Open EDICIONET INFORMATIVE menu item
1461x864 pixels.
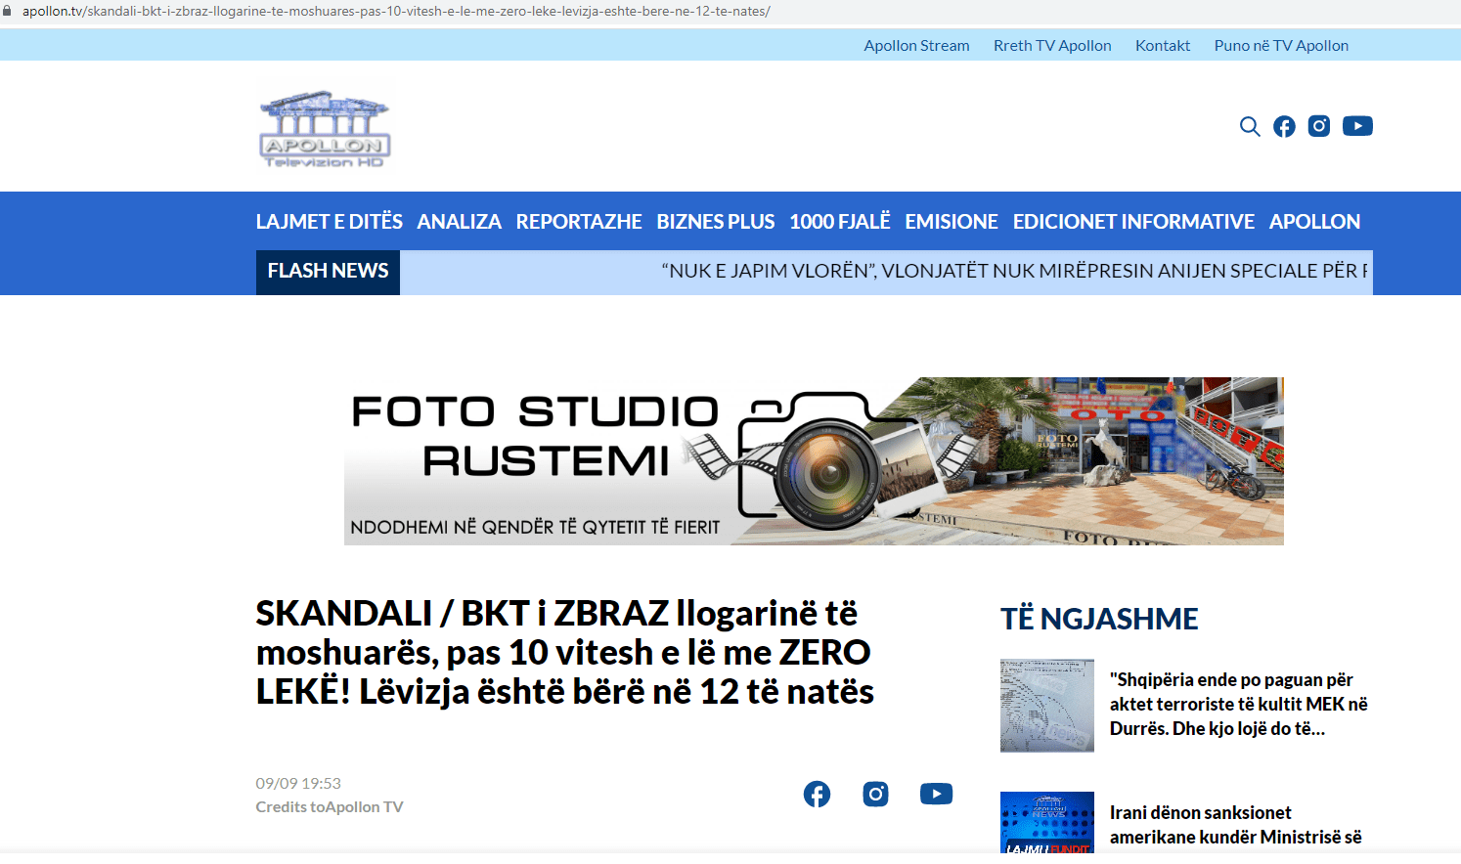[x=1132, y=222]
